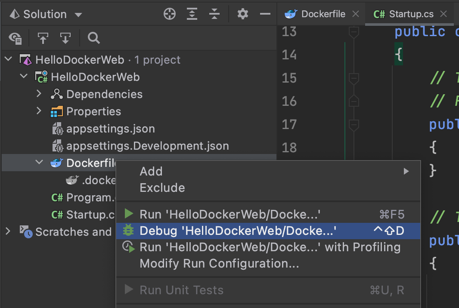Click the navigate-up arrow icon in toolbar
459x308 pixels.
(x=43, y=38)
